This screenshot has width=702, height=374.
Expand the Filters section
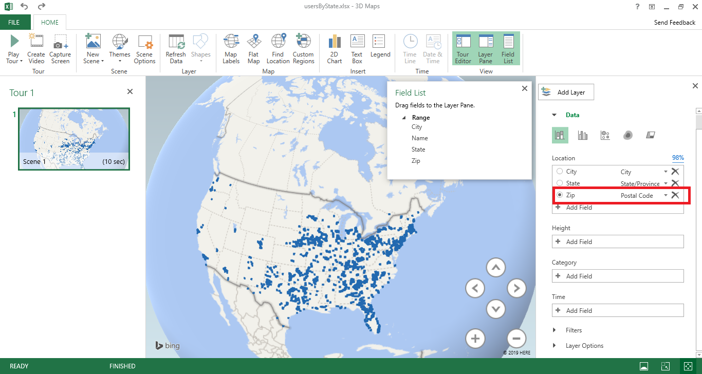point(555,330)
